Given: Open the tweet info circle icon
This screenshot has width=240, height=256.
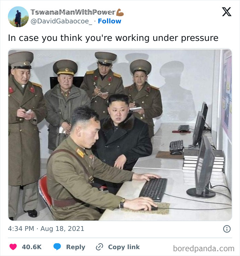Looking at the screenshot, I should [x=227, y=229].
